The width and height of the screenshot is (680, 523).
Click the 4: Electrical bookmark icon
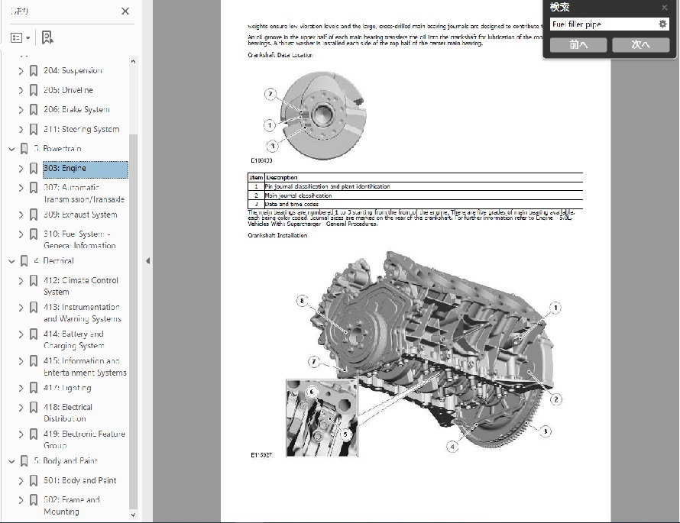tap(24, 261)
